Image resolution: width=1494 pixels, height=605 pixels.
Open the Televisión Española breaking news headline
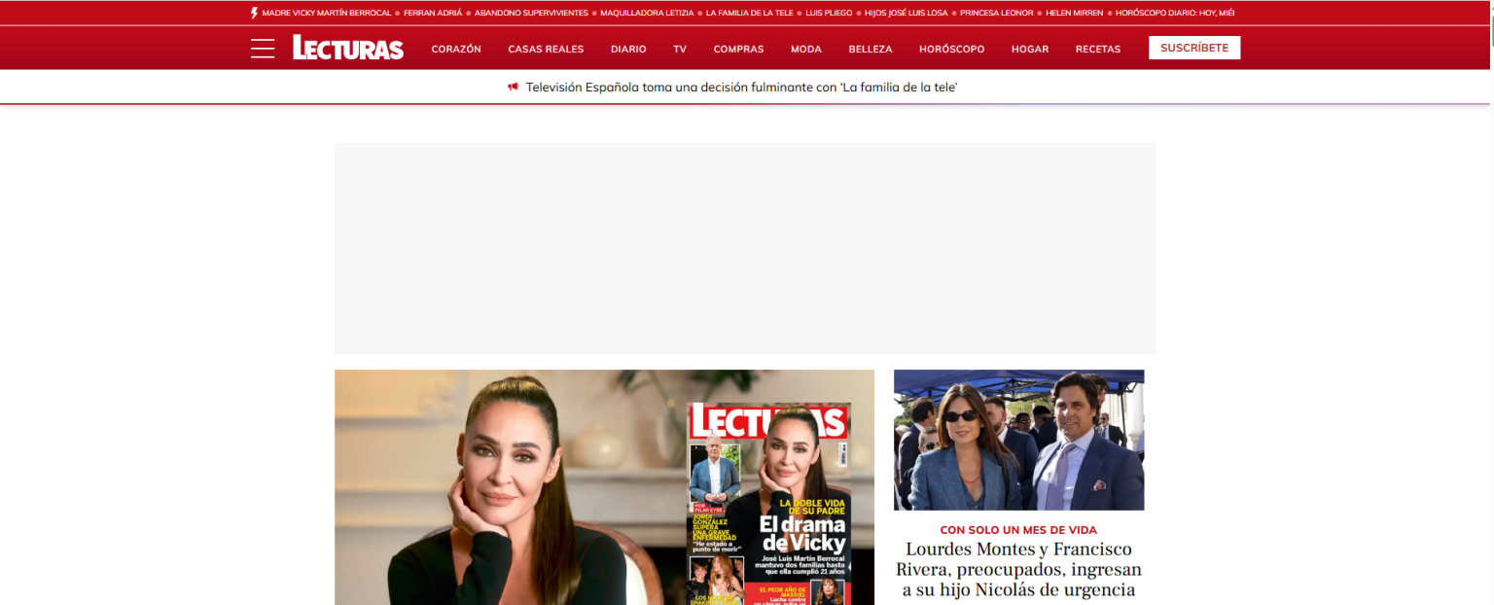[x=742, y=87]
